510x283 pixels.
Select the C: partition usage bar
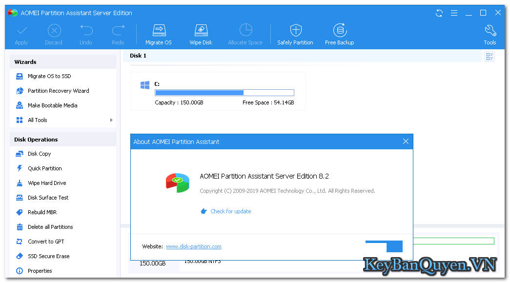[x=224, y=93]
